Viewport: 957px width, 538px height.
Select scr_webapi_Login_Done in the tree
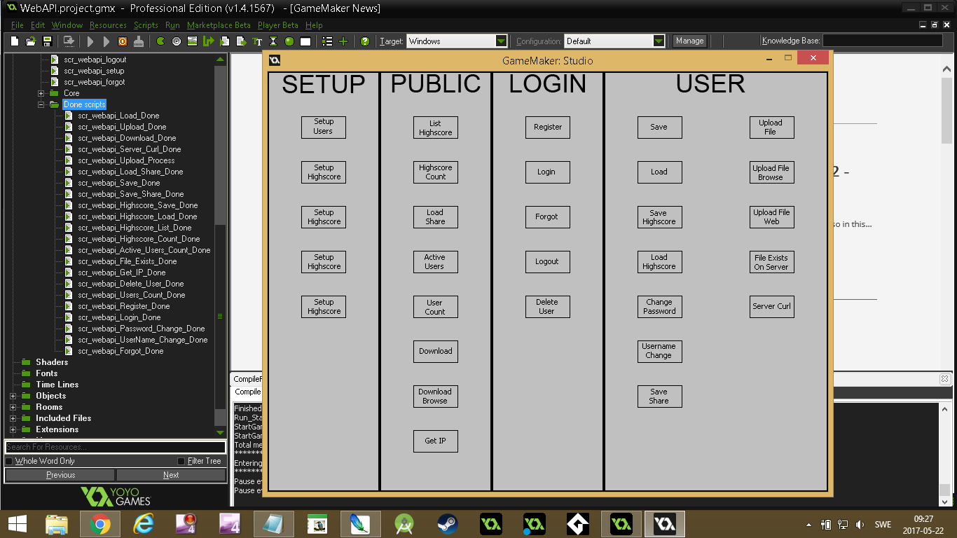pyautogui.click(x=119, y=317)
